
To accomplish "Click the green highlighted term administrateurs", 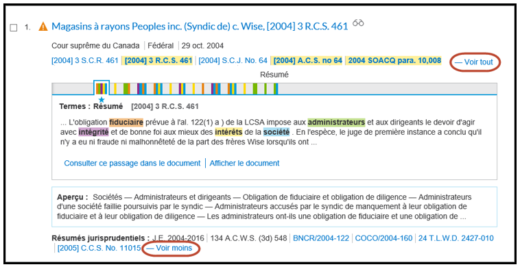I will coord(336,123).
